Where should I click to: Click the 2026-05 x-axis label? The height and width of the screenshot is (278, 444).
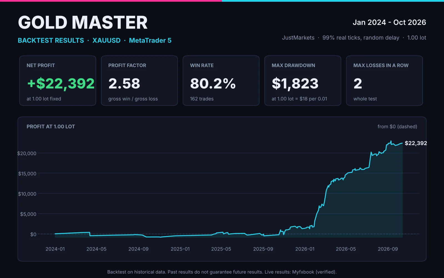pyautogui.click(x=346, y=249)
